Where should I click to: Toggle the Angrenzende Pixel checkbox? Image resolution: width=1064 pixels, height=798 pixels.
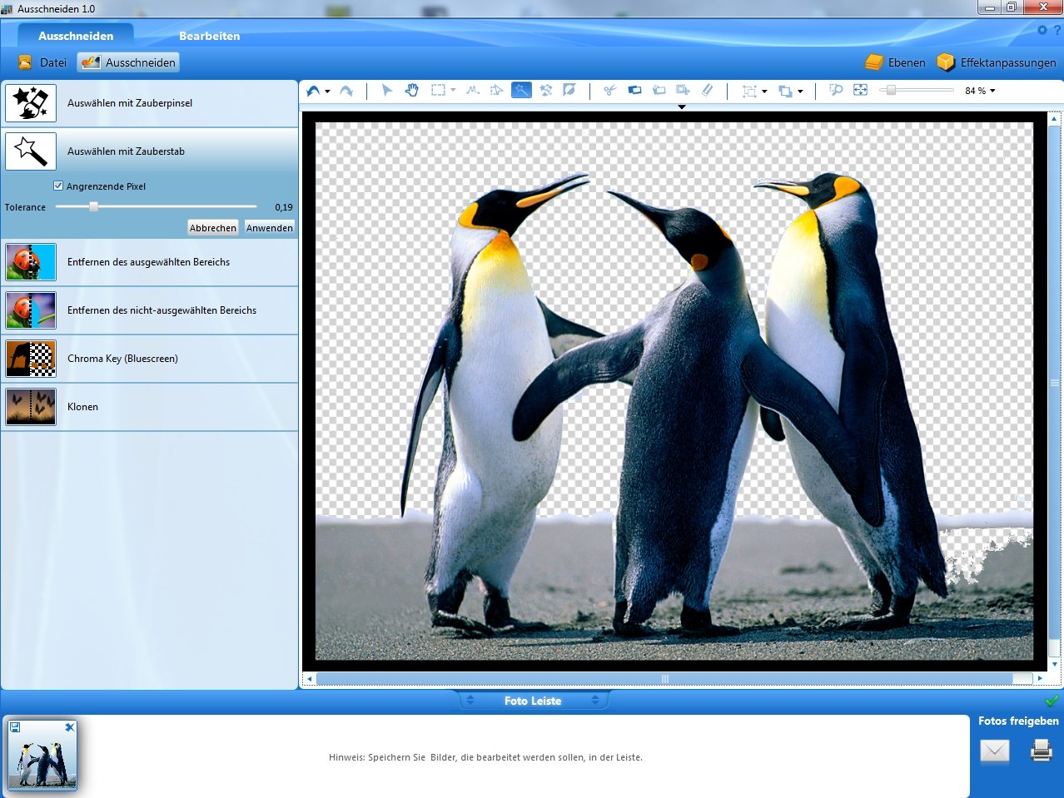pos(58,186)
